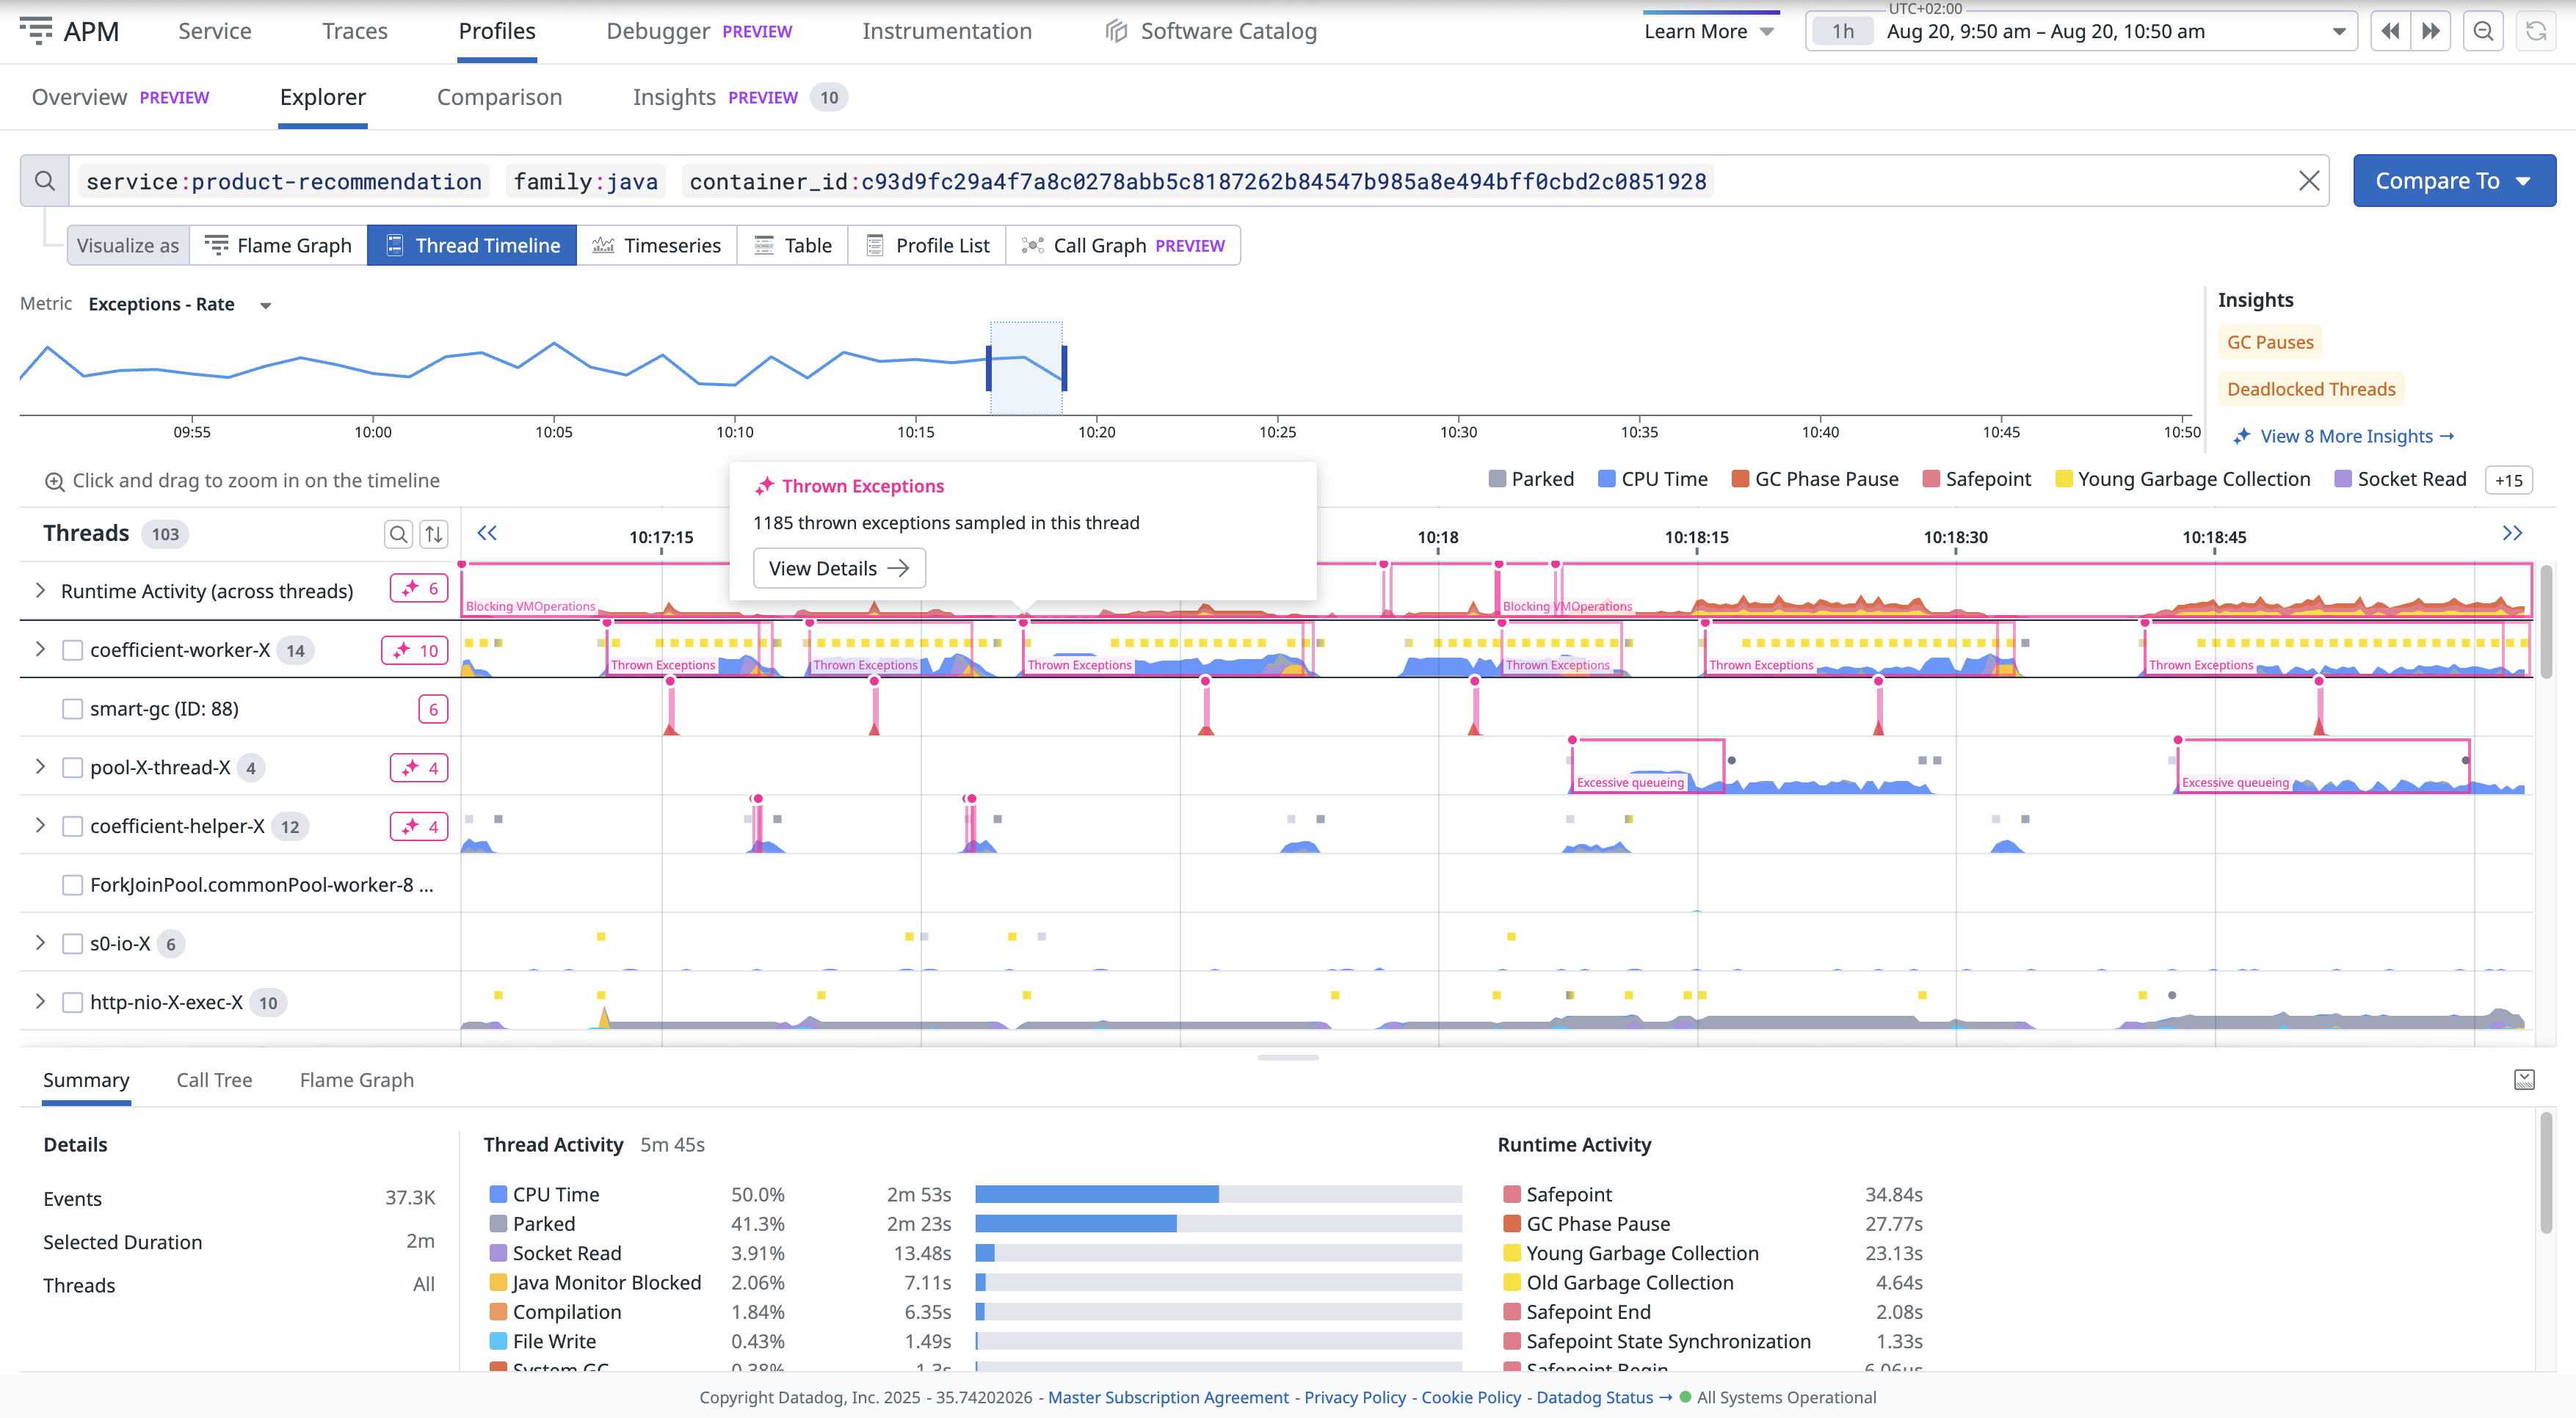The image size is (2576, 1418).
Task: Check the coefficient-worker-X thread checkbox
Action: coord(72,650)
